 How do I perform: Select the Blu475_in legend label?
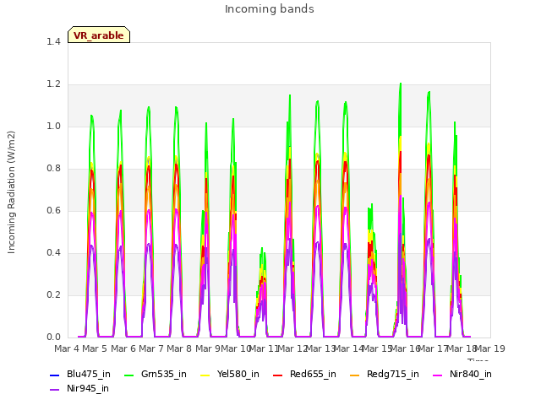pos(89,375)
